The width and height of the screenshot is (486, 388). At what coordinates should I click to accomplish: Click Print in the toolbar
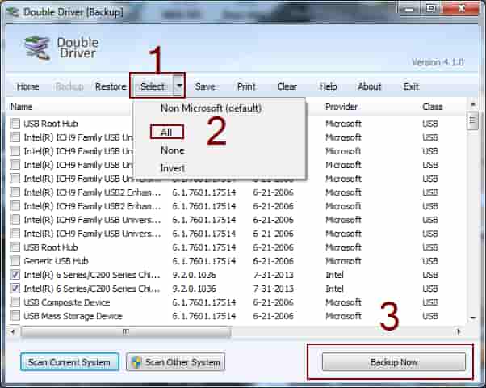pyautogui.click(x=246, y=86)
